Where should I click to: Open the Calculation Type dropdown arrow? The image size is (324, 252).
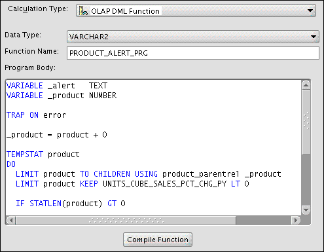[310, 10]
